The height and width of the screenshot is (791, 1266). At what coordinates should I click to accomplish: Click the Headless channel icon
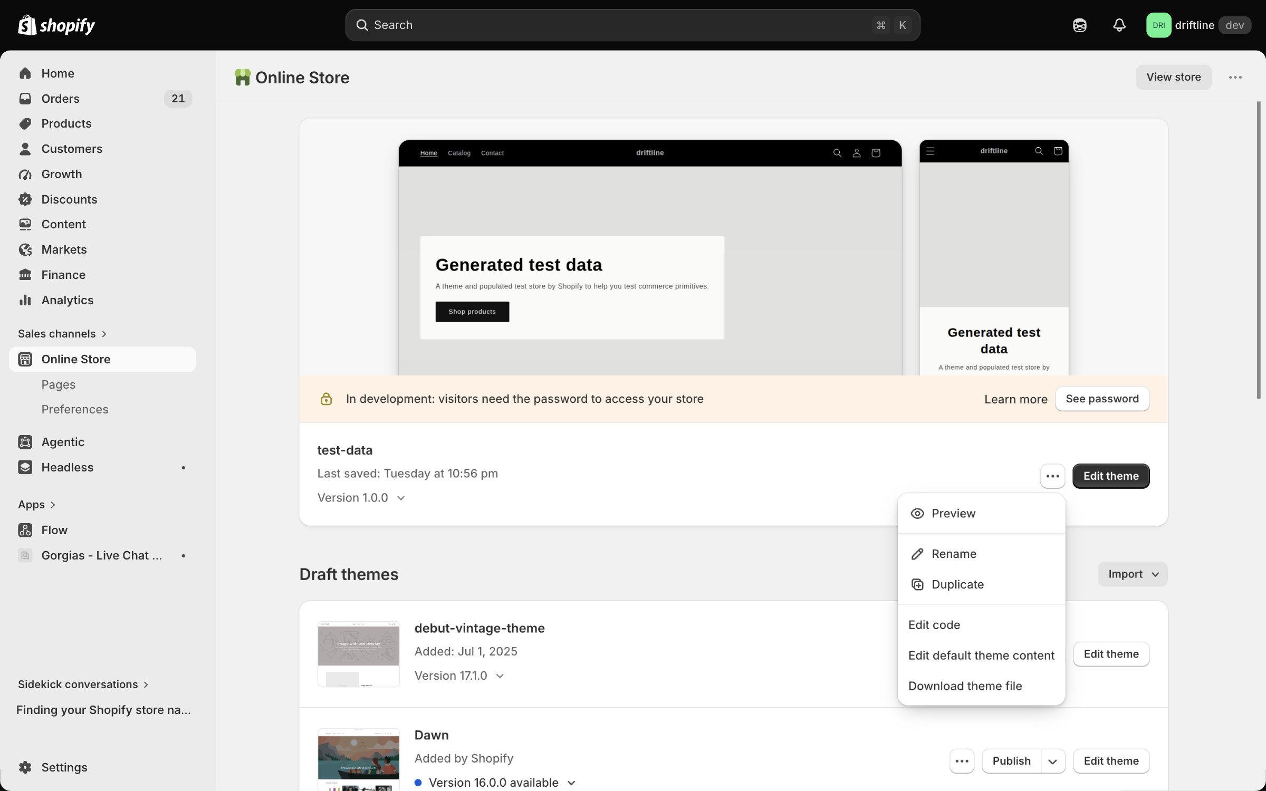point(25,467)
